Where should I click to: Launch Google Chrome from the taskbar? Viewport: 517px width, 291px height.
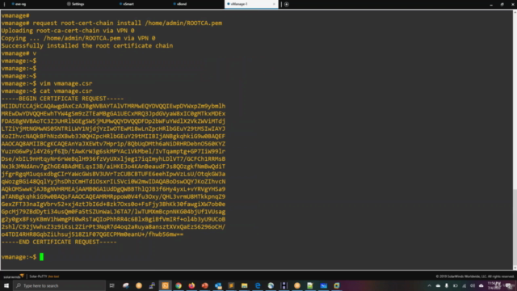point(179,285)
